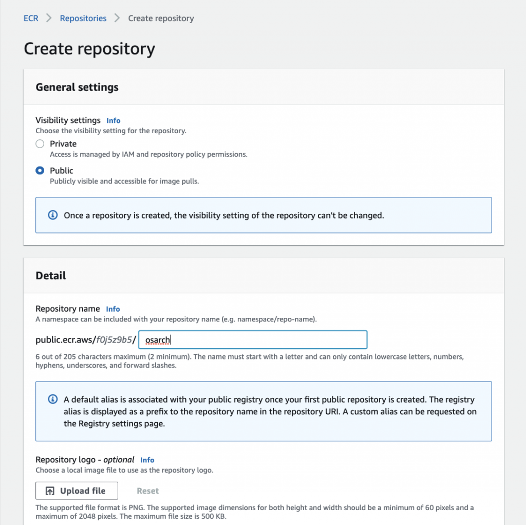Click the Reset button for the logo
The width and height of the screenshot is (526, 525).
pos(147,491)
